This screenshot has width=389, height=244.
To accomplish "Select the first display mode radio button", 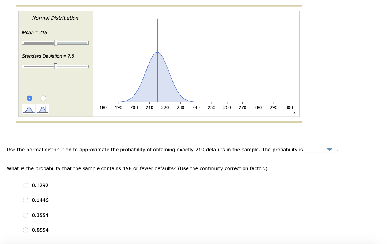I will (x=29, y=98).
